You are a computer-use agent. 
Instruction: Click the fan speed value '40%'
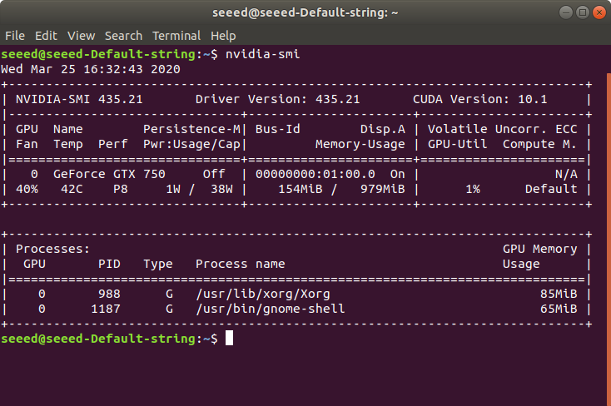(27, 190)
